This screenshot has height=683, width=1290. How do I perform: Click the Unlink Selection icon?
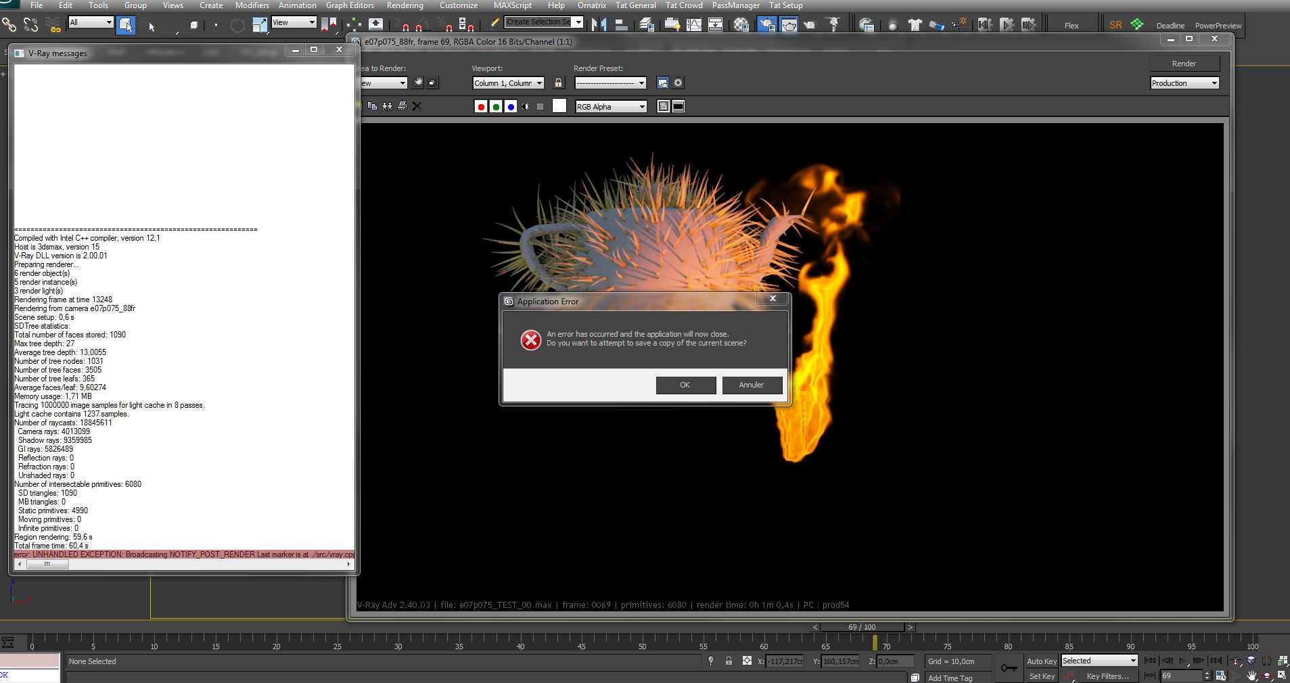pos(30,25)
